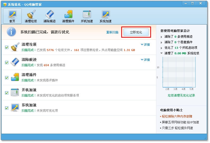Click the 清除痕迹 row title
Screen dimensions: 210x143
[x=29, y=59]
